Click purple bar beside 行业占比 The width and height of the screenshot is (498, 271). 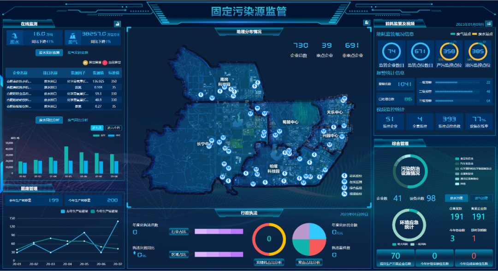[219, 231]
